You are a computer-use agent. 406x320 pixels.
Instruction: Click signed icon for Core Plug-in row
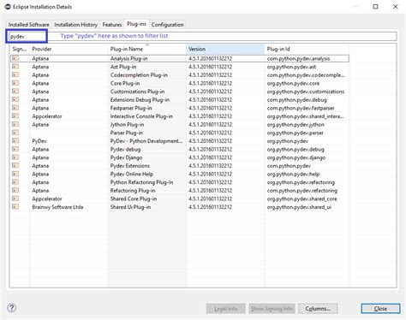click(x=15, y=83)
